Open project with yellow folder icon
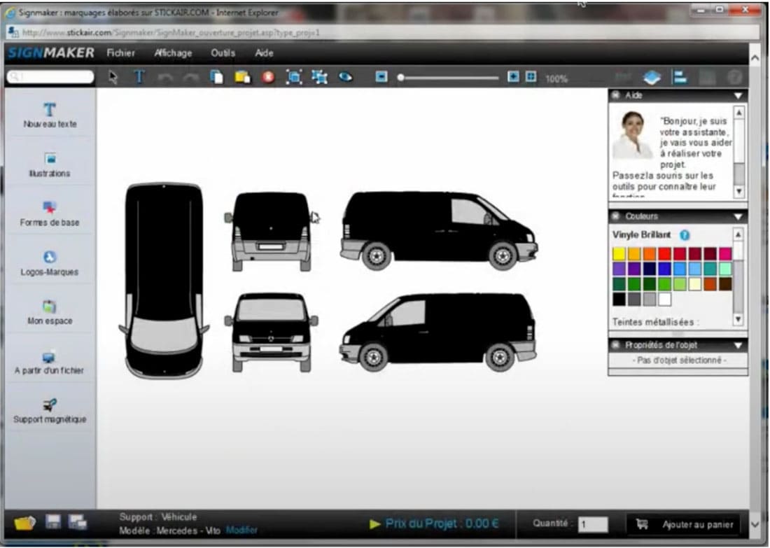770x548 pixels. coord(24,524)
